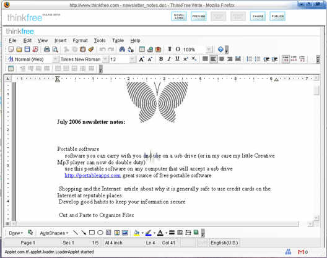Select the rectangle drawing tool
Screen dimensions: 327x258
click(x=92, y=233)
